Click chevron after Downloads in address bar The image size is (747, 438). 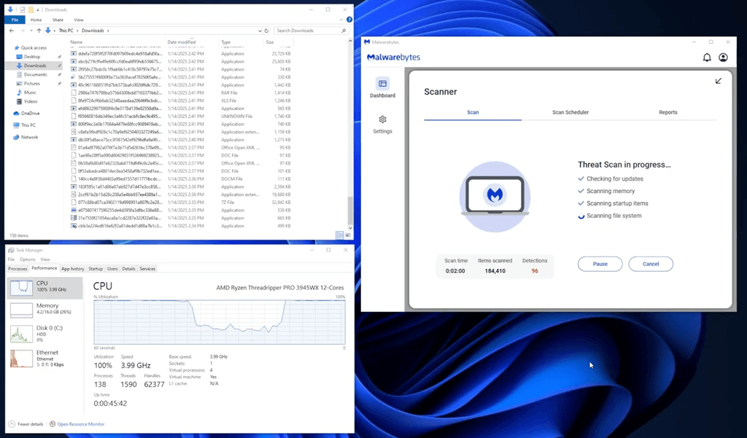108,31
